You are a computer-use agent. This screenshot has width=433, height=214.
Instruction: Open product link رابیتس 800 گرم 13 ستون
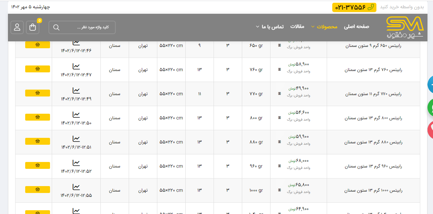[373, 118]
